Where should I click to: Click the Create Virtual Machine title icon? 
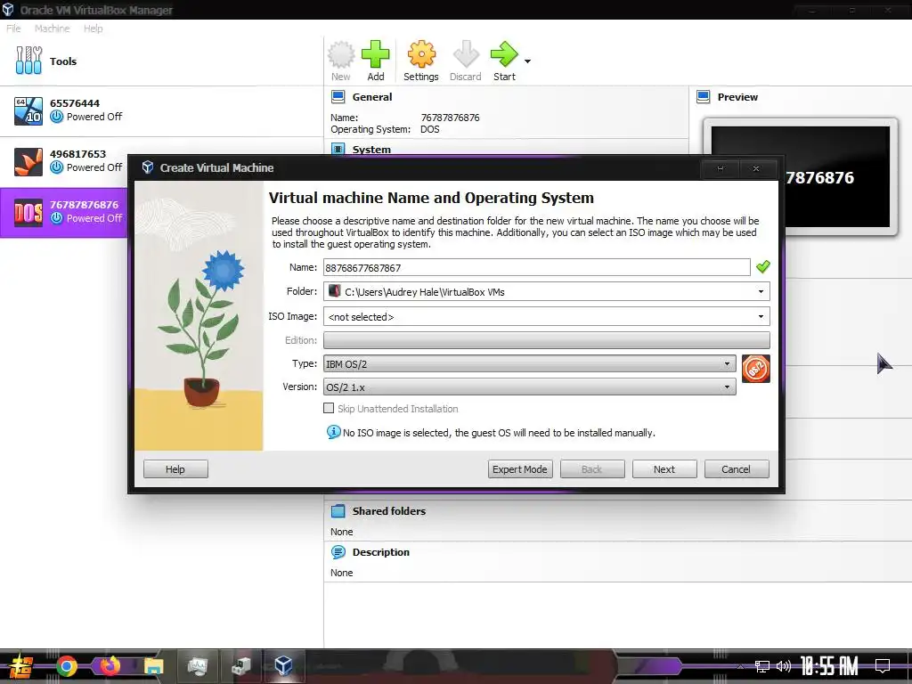[148, 167]
